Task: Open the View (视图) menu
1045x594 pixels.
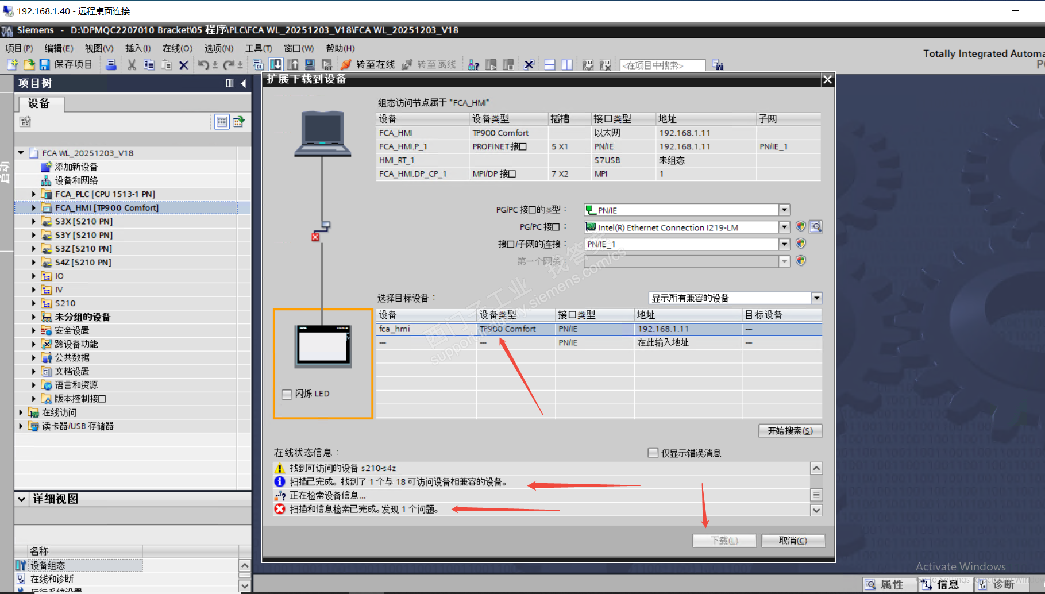Action: (99, 48)
